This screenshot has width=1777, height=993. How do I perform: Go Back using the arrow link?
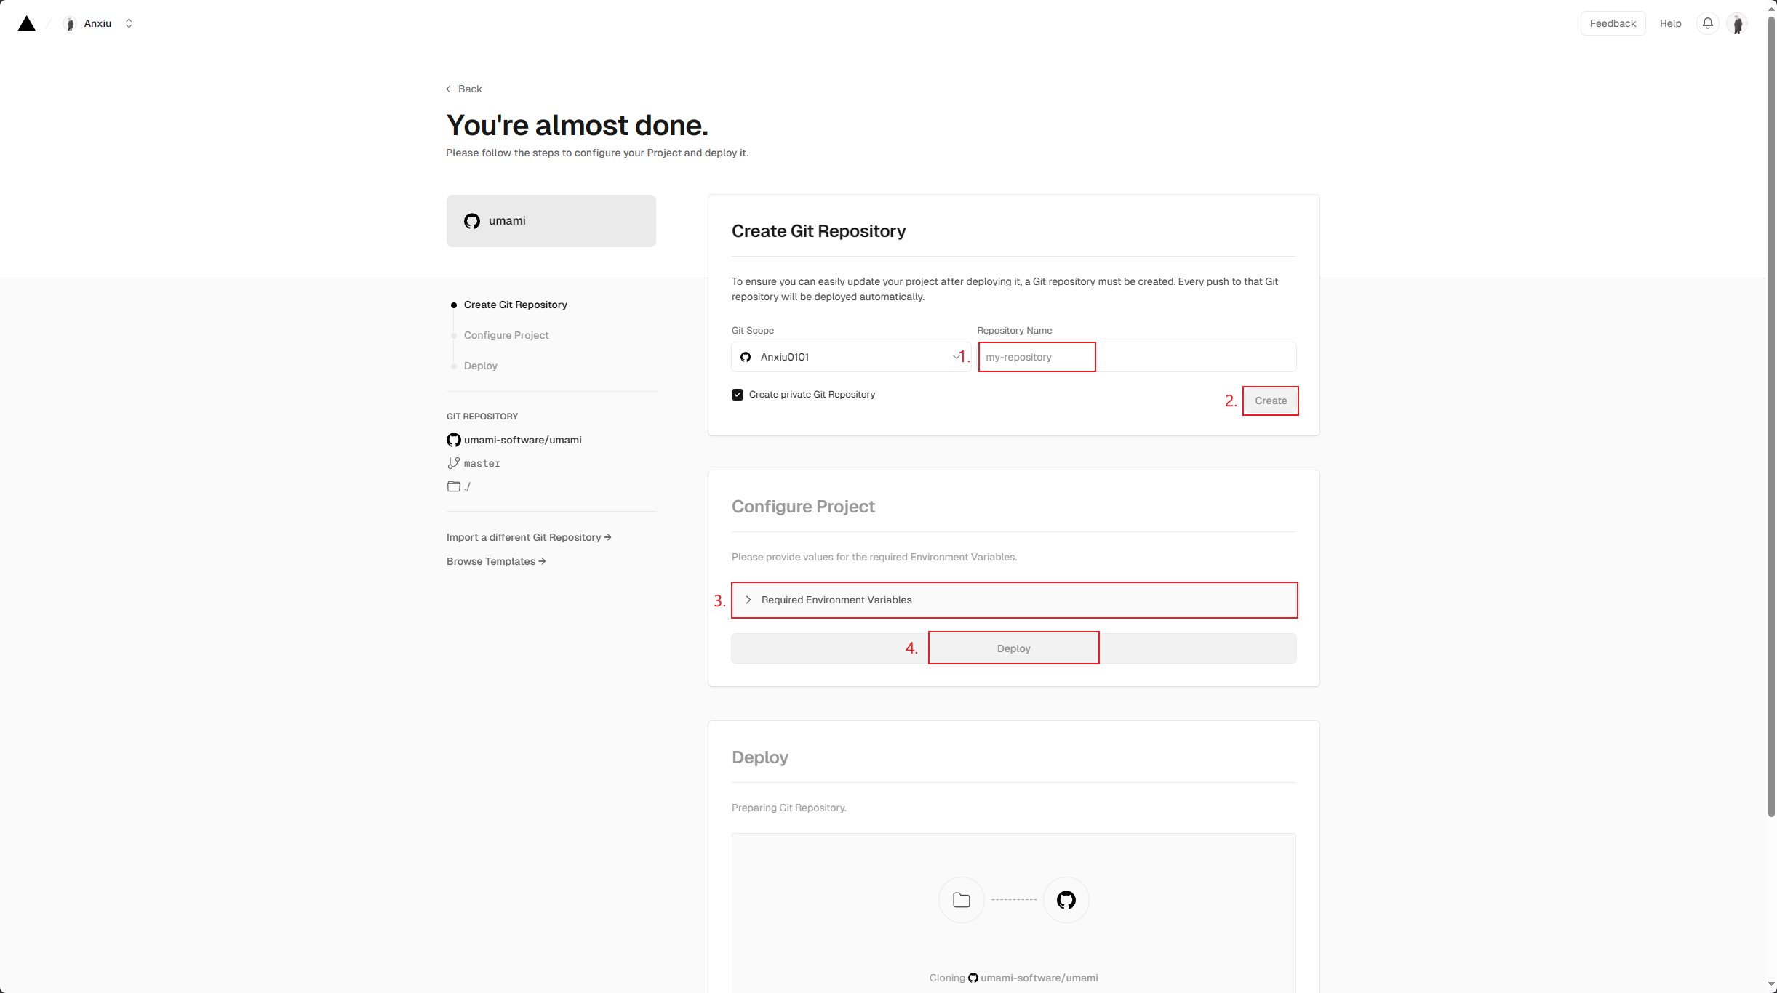464,89
